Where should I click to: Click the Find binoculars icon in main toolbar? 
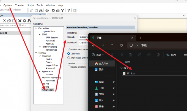coord(41,10)
